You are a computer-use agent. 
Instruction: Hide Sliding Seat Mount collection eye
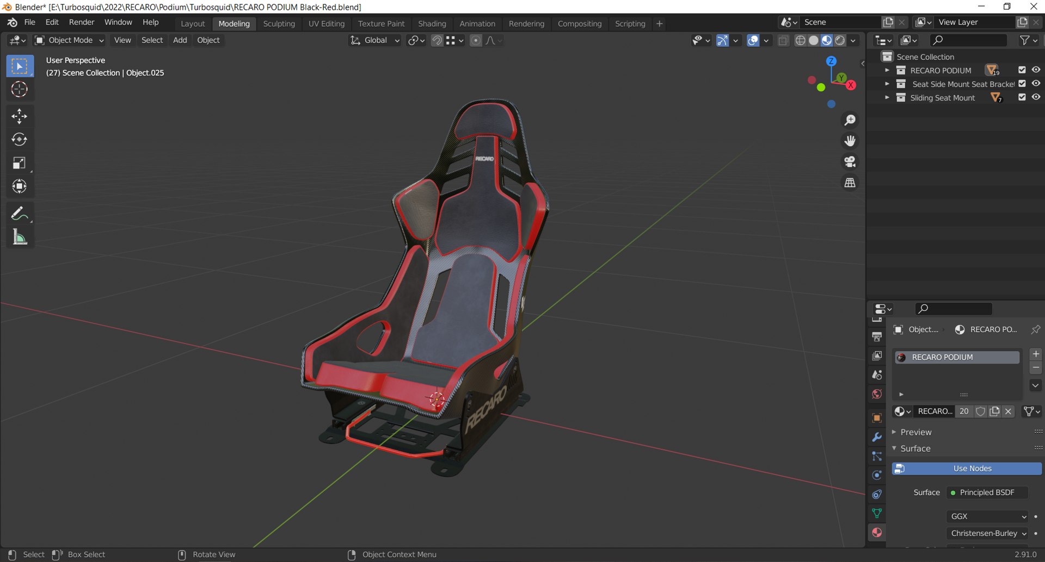1036,97
